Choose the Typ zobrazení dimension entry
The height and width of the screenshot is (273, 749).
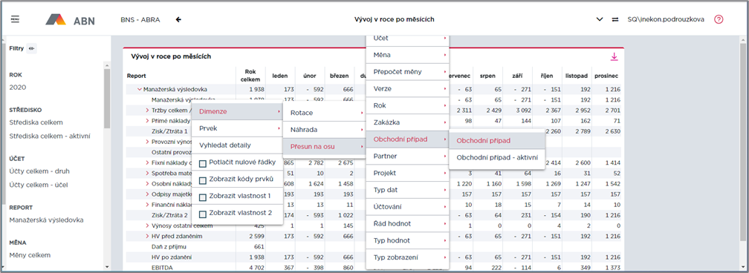coord(407,257)
